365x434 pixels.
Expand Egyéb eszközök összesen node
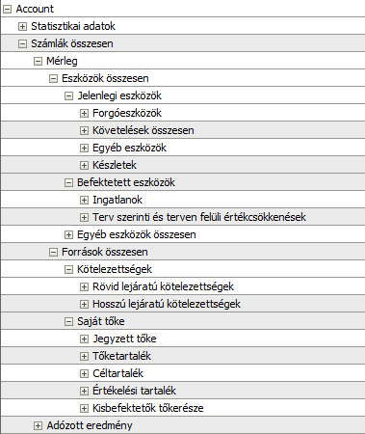tap(68, 234)
